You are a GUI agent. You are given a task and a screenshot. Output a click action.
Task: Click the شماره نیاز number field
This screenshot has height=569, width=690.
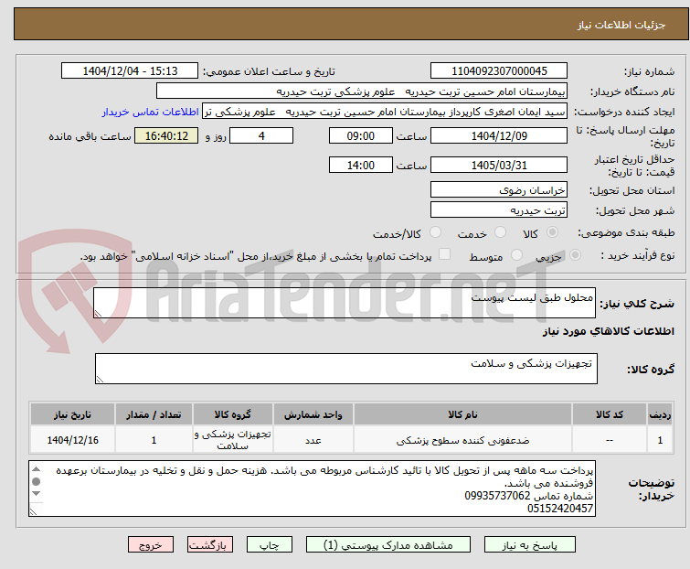point(499,71)
